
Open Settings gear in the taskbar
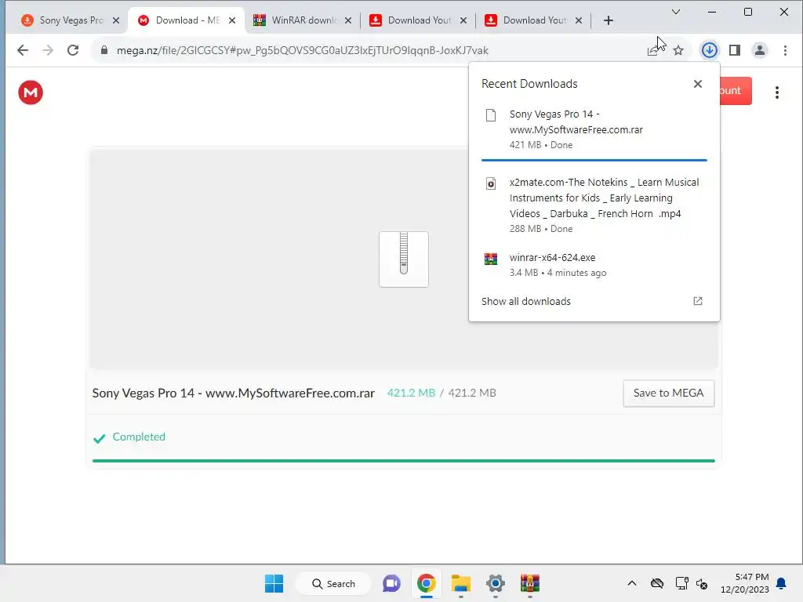[496, 583]
